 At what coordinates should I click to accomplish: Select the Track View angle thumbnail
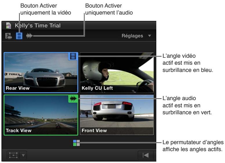point(41,115)
